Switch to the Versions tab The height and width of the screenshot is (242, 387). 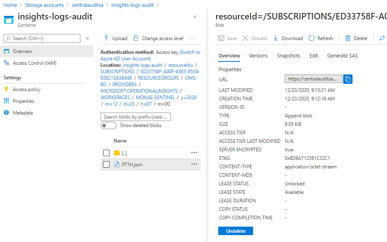coord(258,55)
